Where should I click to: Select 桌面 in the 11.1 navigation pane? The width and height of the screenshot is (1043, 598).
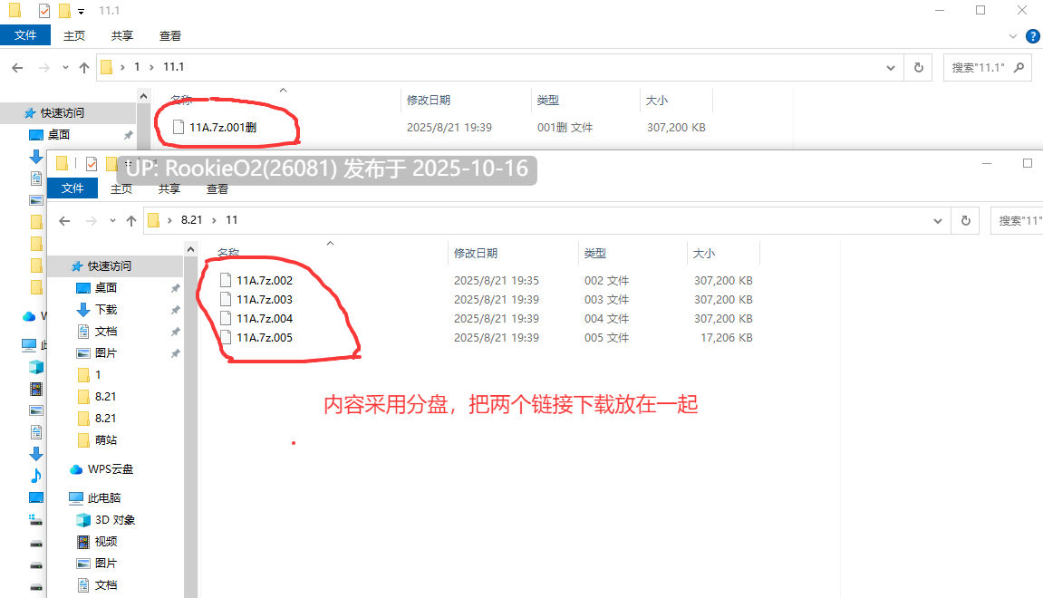(59, 134)
